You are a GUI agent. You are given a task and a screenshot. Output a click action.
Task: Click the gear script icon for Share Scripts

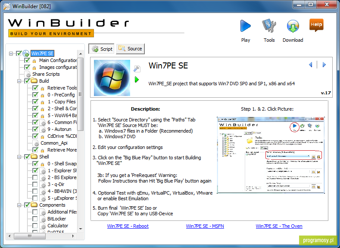point(27,74)
